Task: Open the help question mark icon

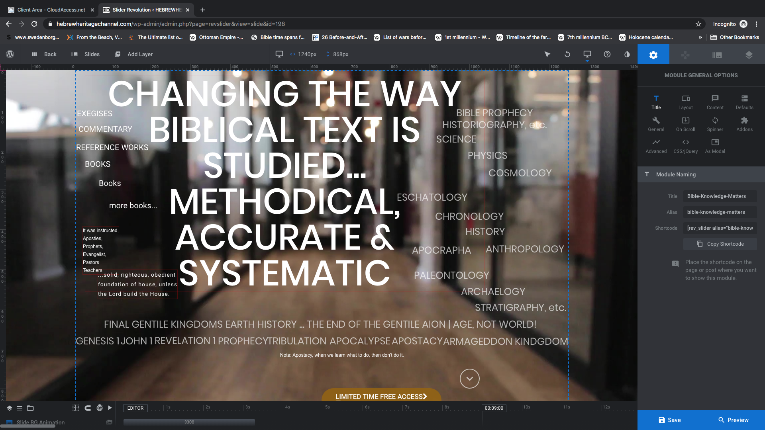Action: [607, 55]
